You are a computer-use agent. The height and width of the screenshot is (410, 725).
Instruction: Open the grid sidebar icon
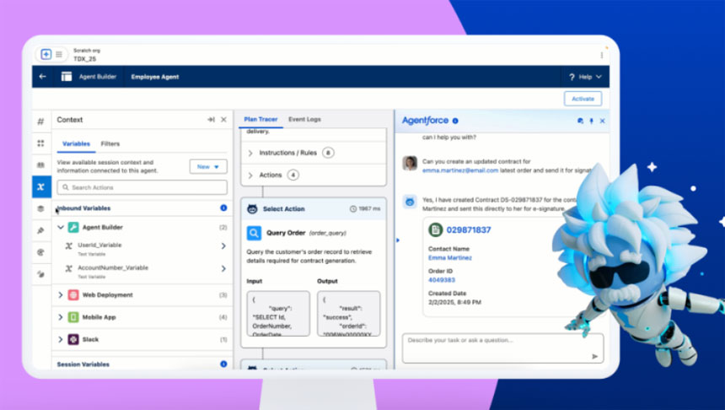point(40,143)
